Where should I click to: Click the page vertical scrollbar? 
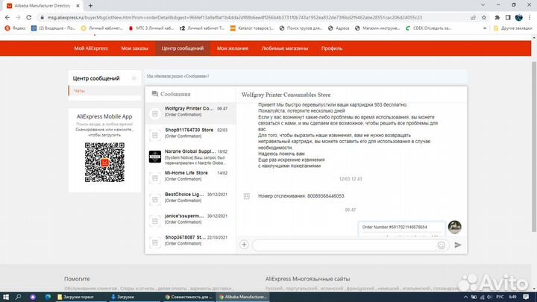533,147
